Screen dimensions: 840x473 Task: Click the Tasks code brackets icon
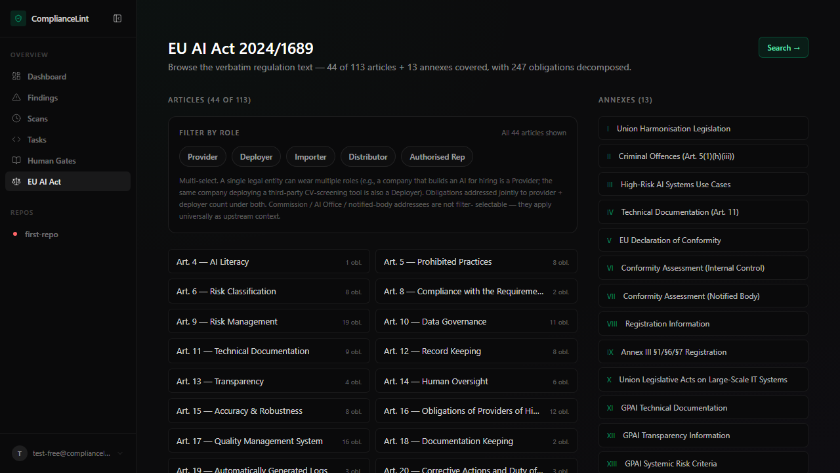[16, 140]
